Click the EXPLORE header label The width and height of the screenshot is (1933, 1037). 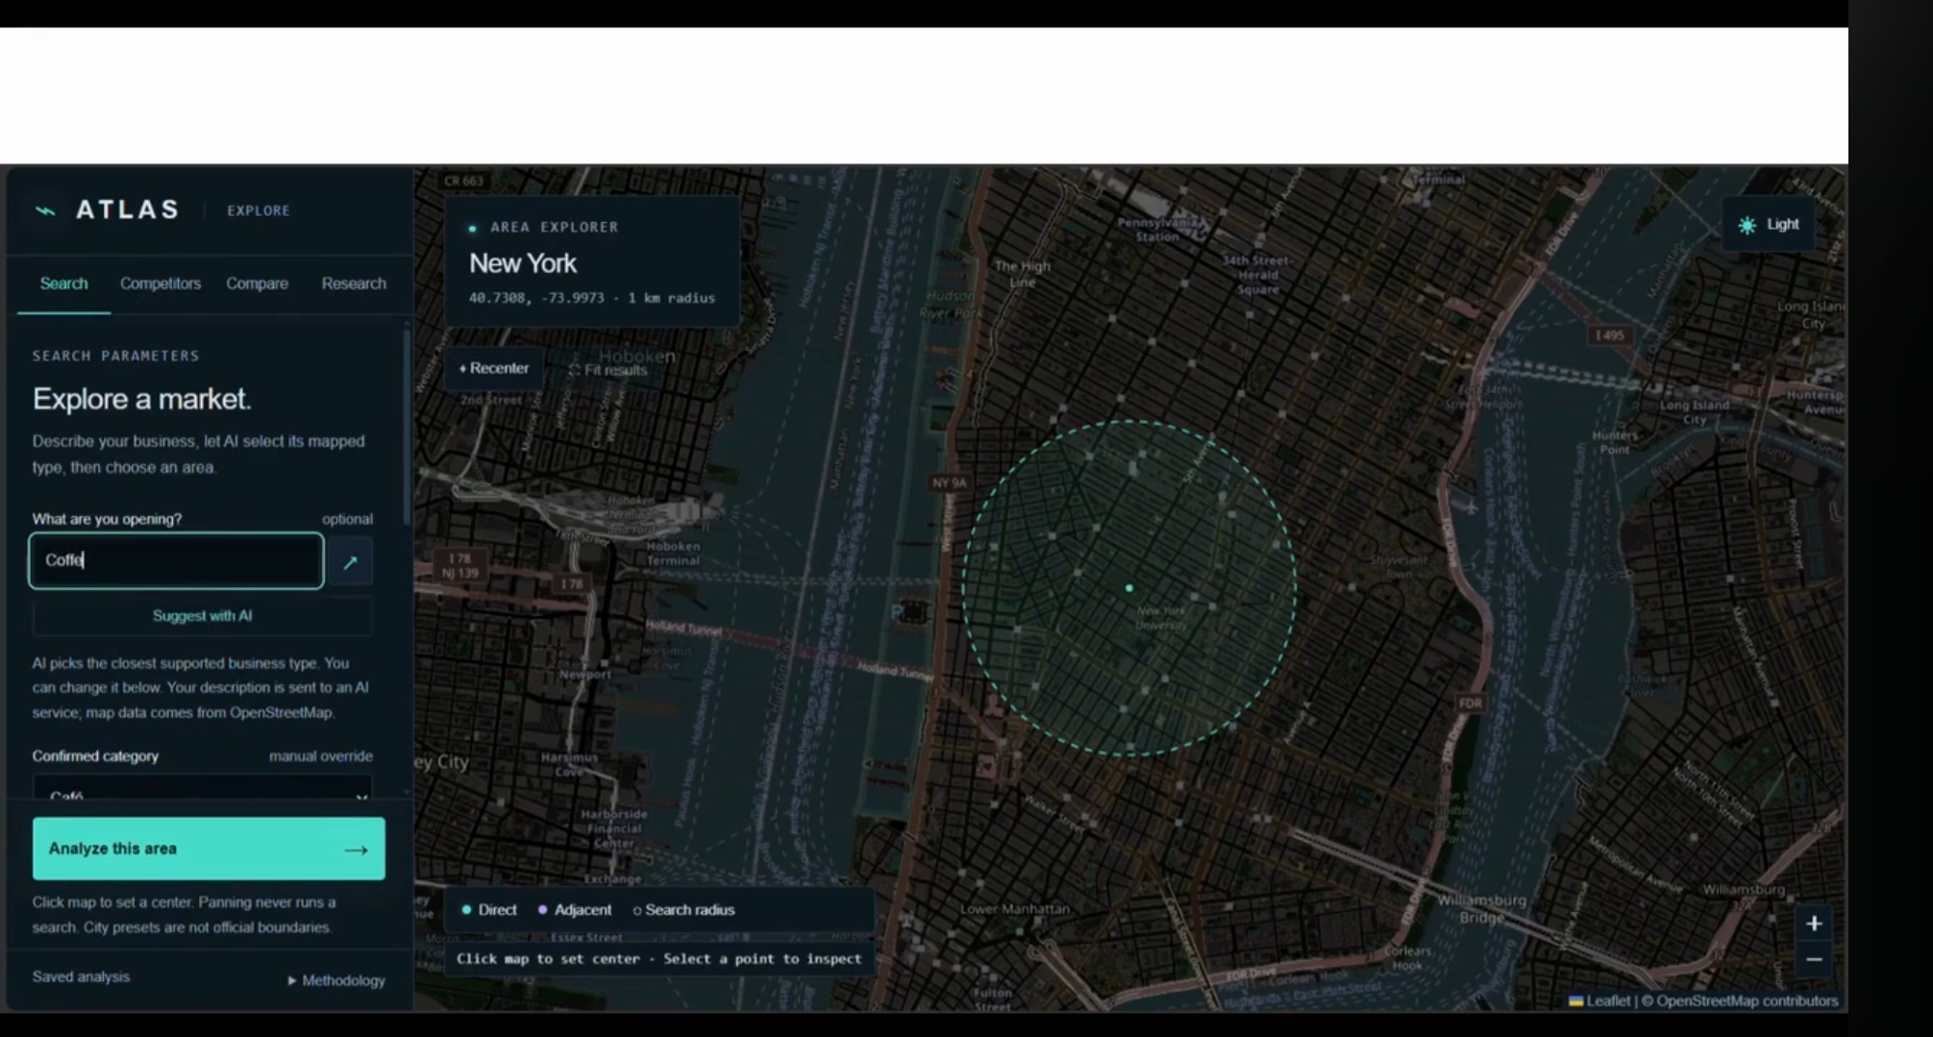(x=259, y=210)
